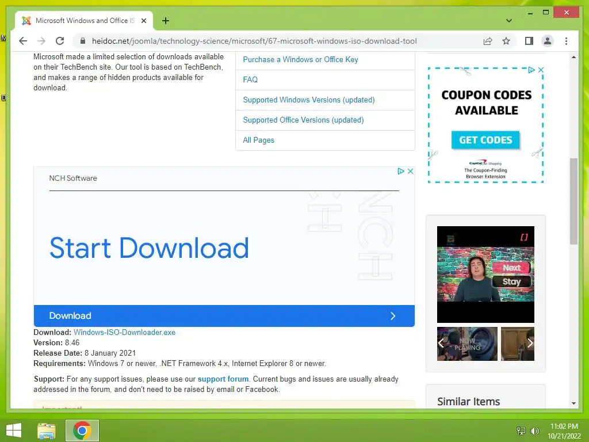Open the Chrome profile avatar menu
This screenshot has width=589, height=442.
pyautogui.click(x=548, y=41)
